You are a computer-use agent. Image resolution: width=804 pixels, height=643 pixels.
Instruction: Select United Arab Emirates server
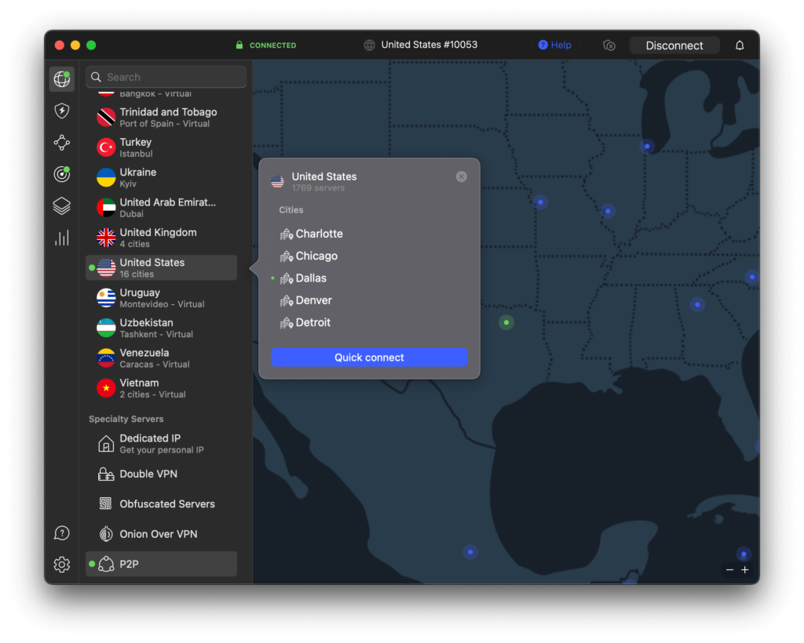(x=161, y=207)
